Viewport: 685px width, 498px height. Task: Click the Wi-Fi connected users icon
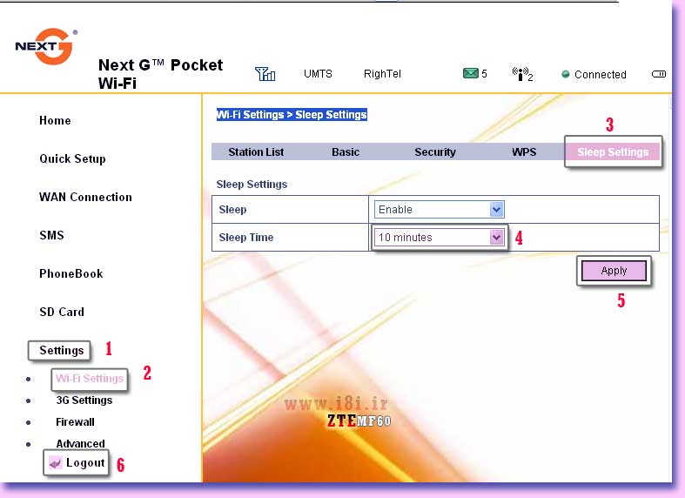pyautogui.click(x=522, y=74)
